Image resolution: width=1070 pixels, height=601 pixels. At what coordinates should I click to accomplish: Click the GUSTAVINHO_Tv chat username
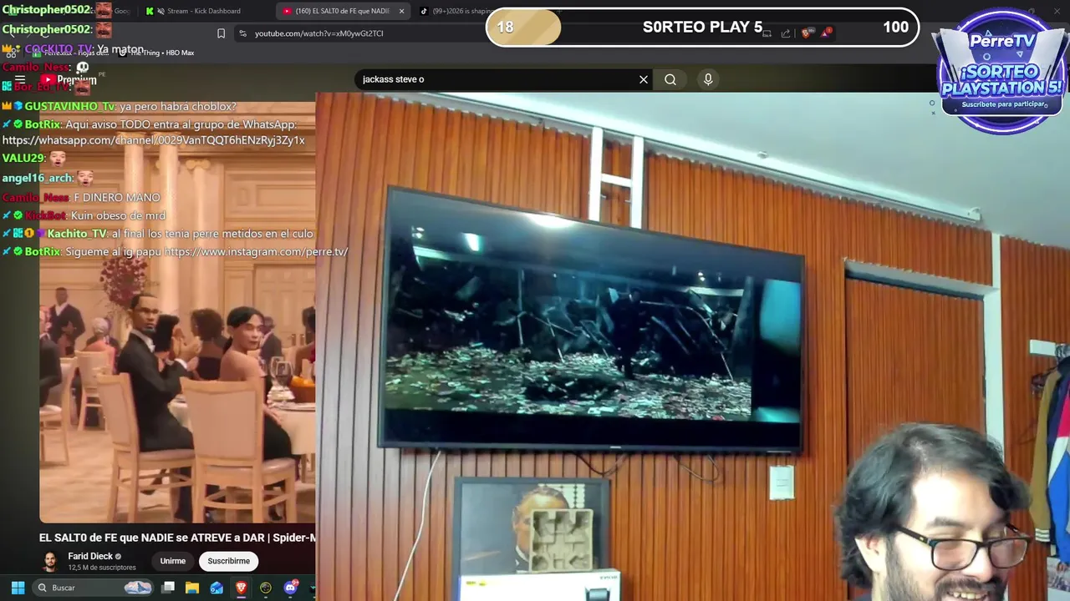coord(70,107)
